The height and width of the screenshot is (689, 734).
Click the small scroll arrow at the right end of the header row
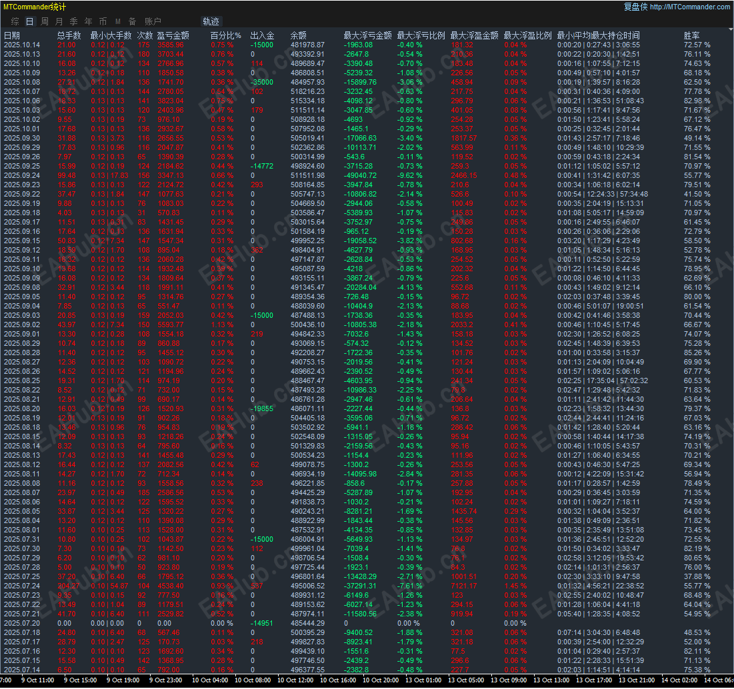coord(731,29)
